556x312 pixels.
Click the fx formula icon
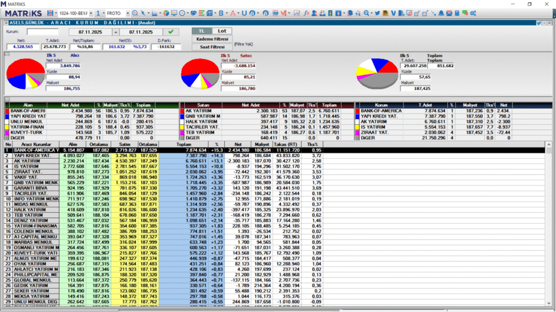[x=306, y=12]
